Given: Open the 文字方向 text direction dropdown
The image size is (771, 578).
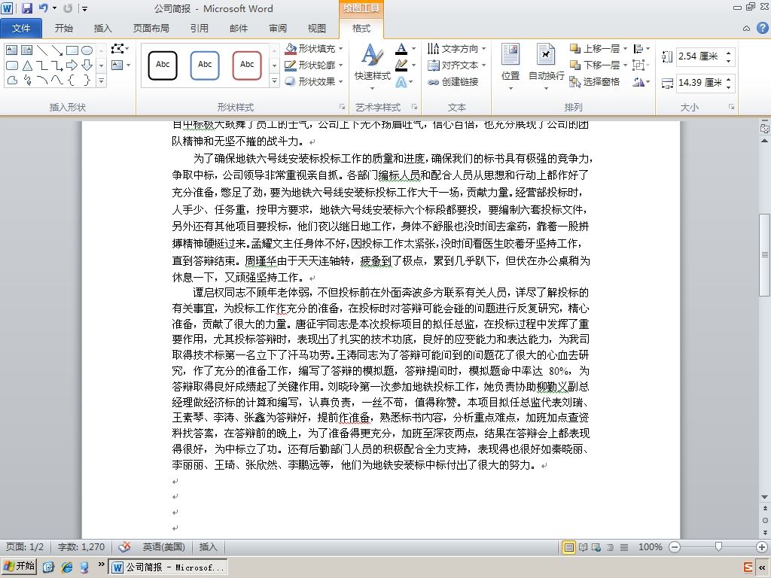Looking at the screenshot, I should point(457,49).
